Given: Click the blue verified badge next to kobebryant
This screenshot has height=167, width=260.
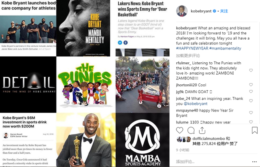Looking at the screenshot, I should pos(214,11).
